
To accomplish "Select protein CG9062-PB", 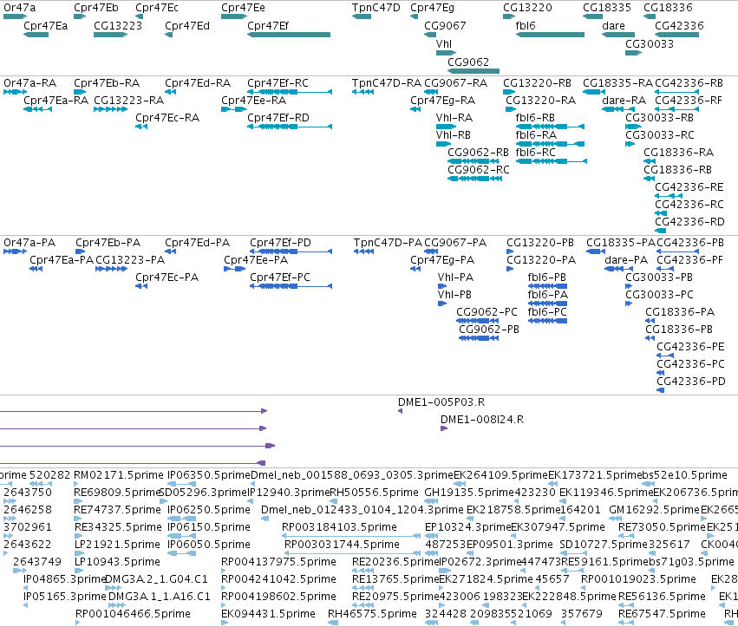I will pyautogui.click(x=478, y=338).
